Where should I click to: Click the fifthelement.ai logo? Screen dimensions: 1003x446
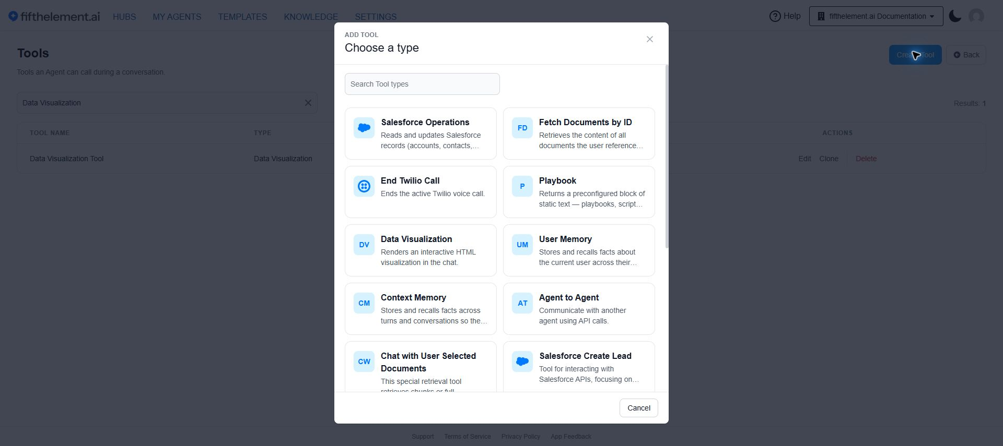(54, 16)
